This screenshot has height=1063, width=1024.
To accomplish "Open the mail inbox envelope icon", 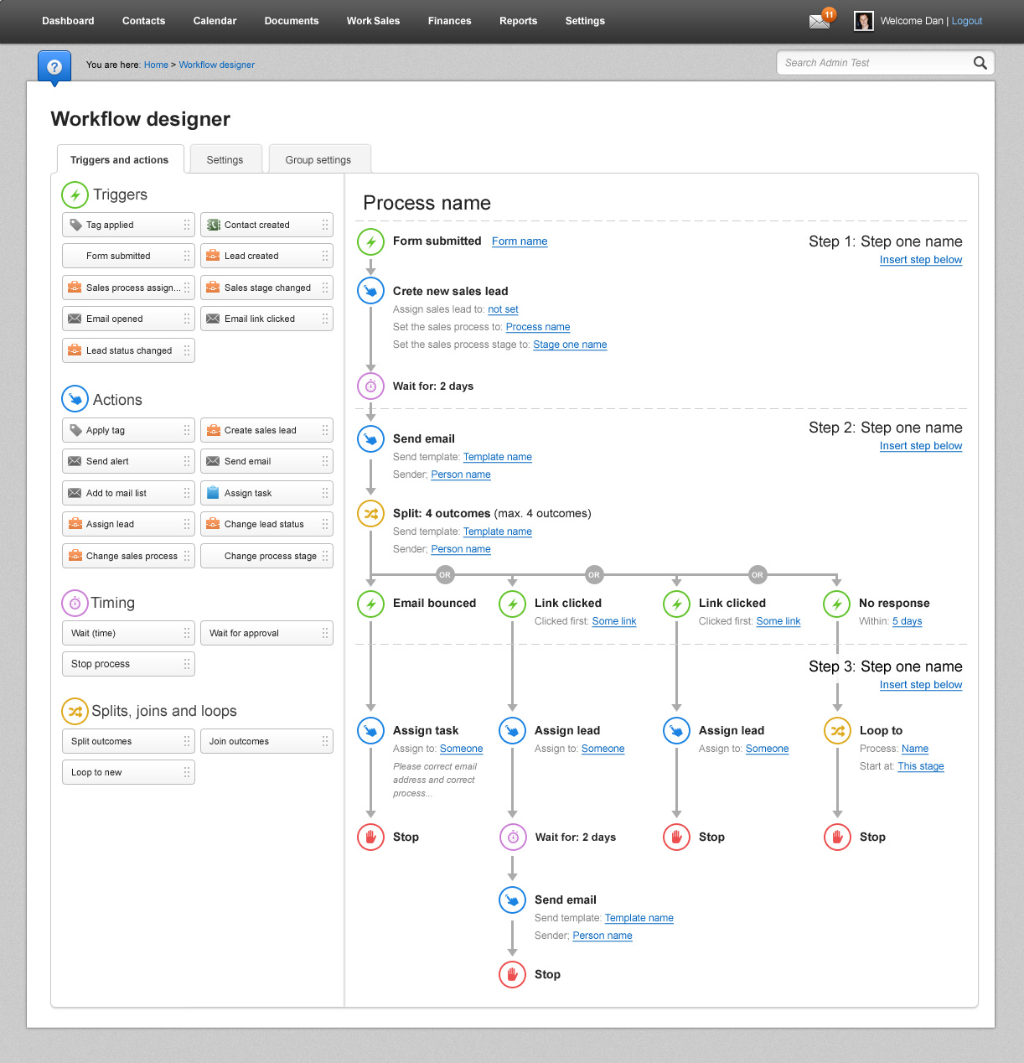I will click(819, 22).
